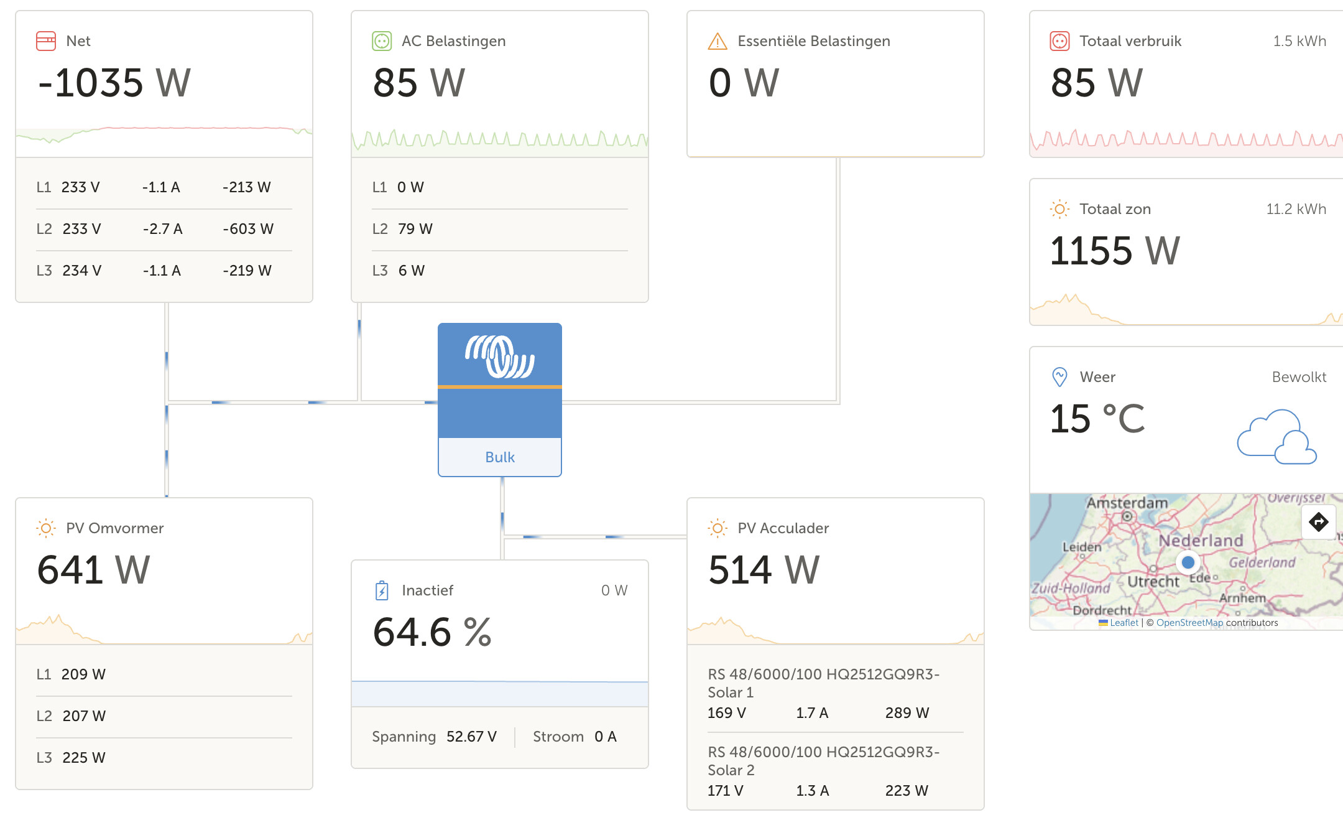Click the battery icon next to Inactief
This screenshot has height=820, width=1343.
pos(382,590)
